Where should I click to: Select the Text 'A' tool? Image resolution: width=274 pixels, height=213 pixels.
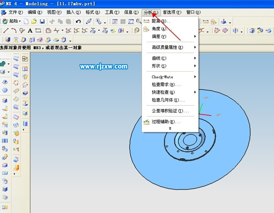click(x=30, y=31)
